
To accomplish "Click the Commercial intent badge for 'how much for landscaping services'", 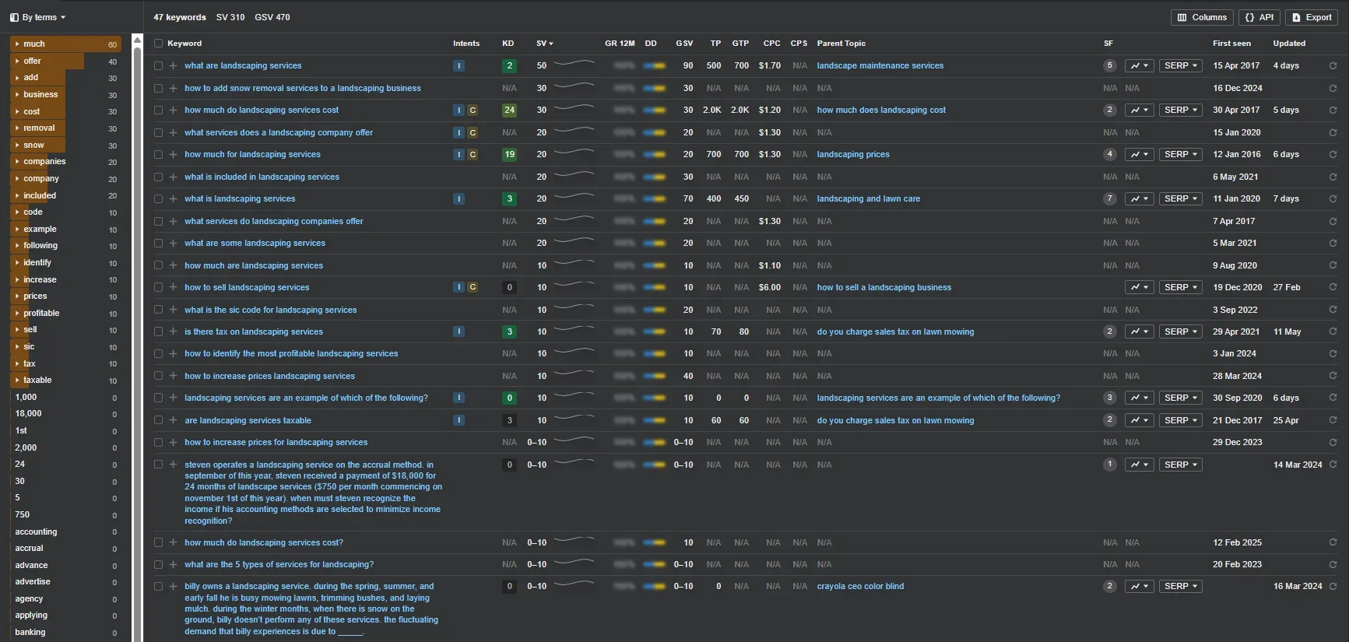I will 473,155.
